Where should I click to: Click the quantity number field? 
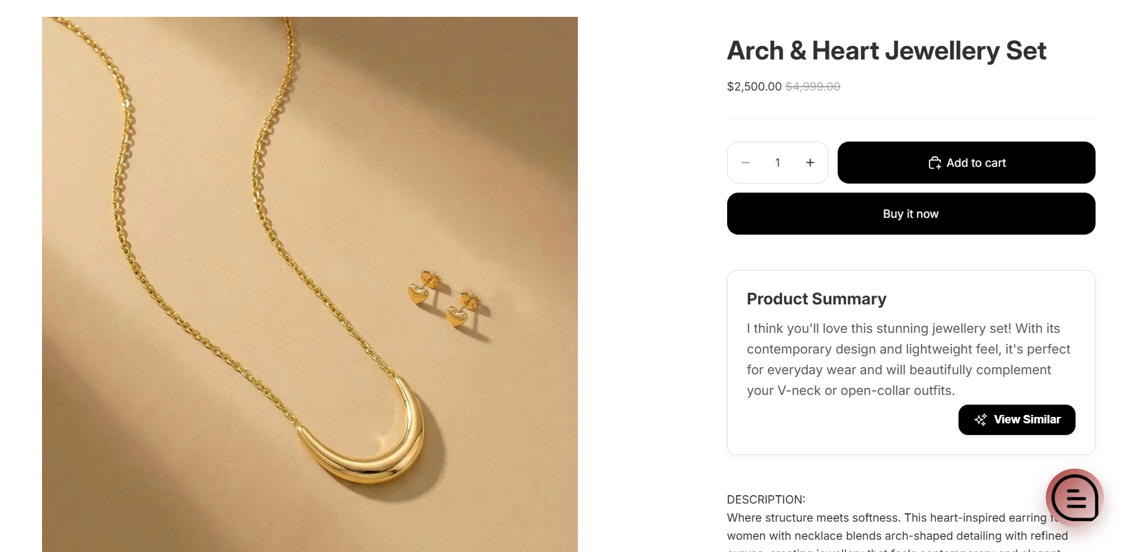tap(778, 163)
